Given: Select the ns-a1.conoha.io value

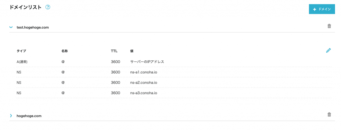Looking at the screenshot, I should 144,72.
